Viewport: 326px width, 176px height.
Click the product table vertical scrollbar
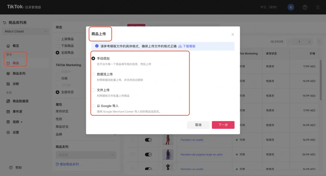coord(321,80)
